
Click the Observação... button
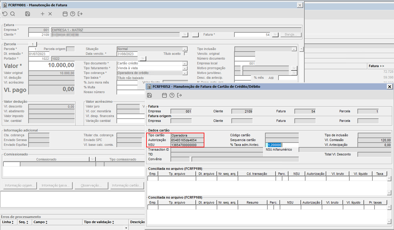coord(91,185)
